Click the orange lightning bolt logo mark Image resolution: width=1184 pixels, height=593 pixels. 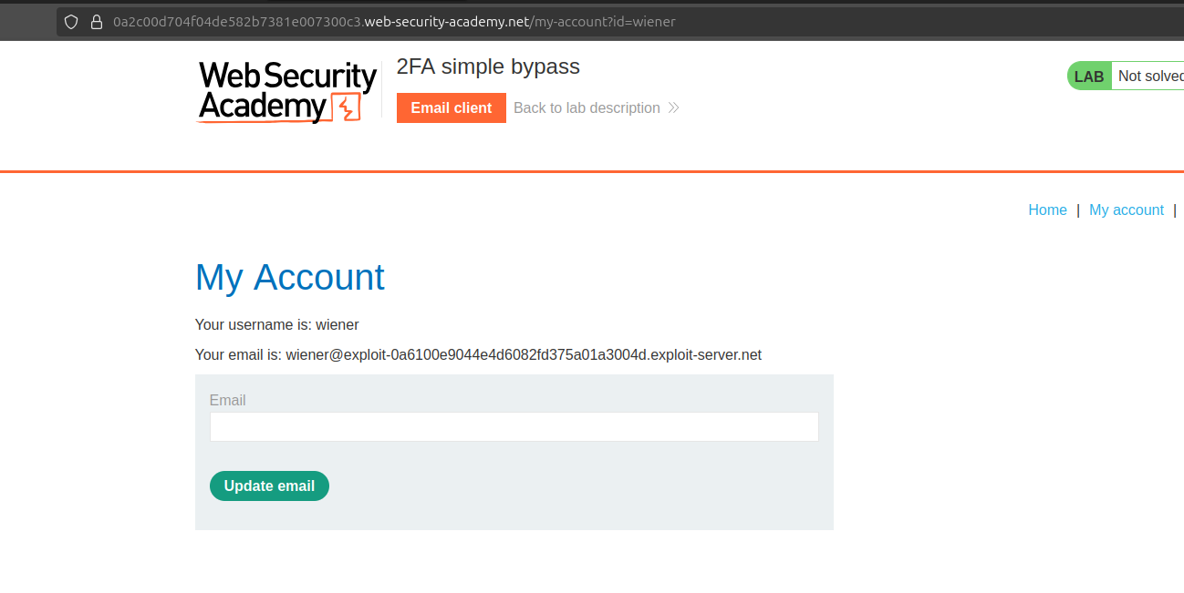pyautogui.click(x=346, y=108)
